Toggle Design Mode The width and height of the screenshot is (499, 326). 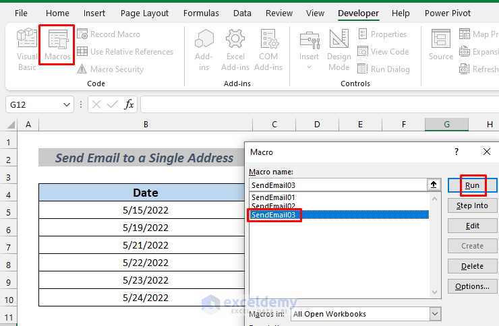tap(339, 50)
